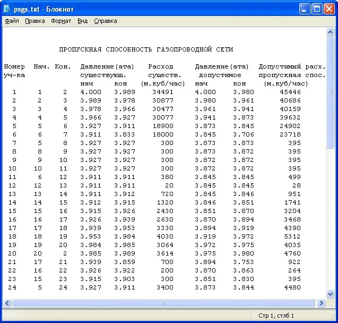338x323 pixels.
Task: Open the Правка menu
Action: coord(35,21)
